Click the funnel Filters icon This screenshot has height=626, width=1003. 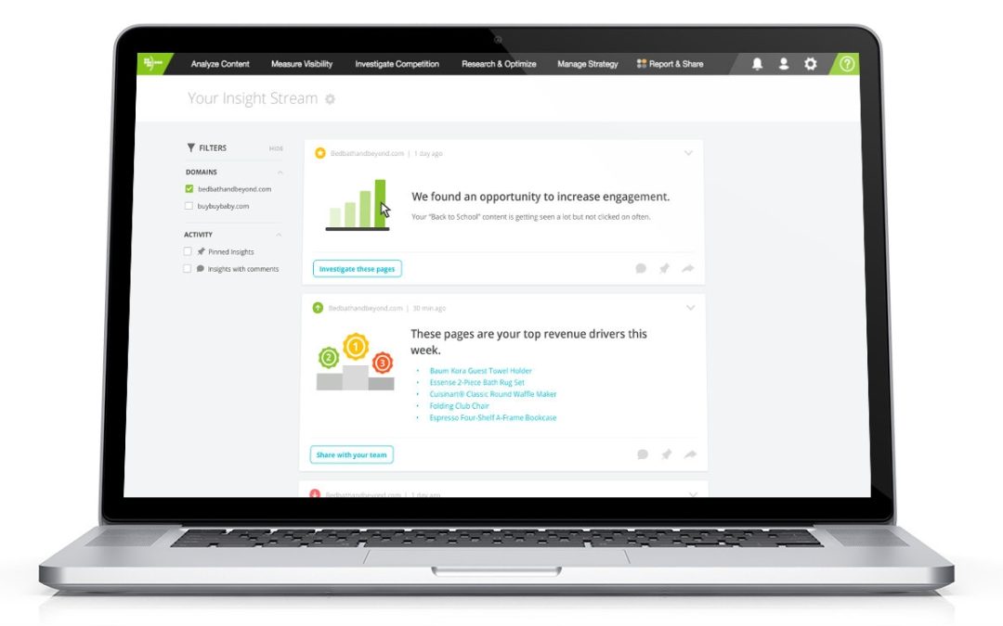(x=190, y=147)
